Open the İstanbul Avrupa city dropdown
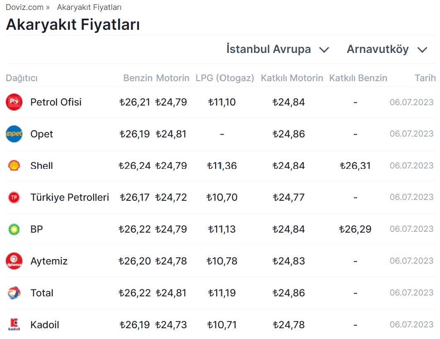440x339 pixels. [x=278, y=49]
